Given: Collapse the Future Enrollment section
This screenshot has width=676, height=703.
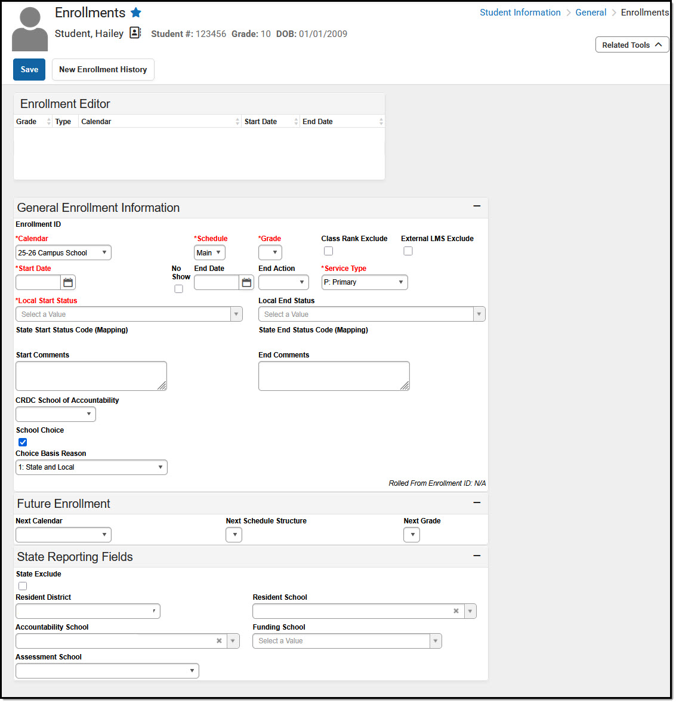Looking at the screenshot, I should coord(477,502).
